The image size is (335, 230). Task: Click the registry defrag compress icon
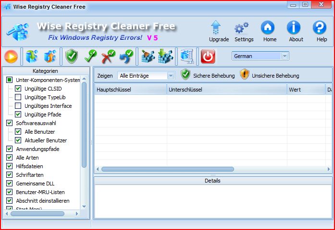[x=187, y=57]
